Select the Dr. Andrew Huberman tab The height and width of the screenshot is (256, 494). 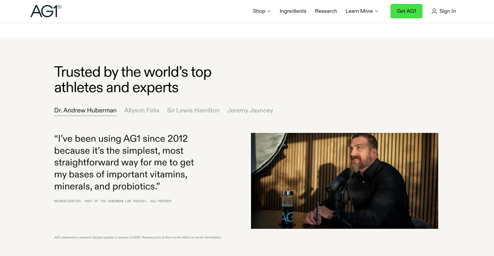[86, 110]
